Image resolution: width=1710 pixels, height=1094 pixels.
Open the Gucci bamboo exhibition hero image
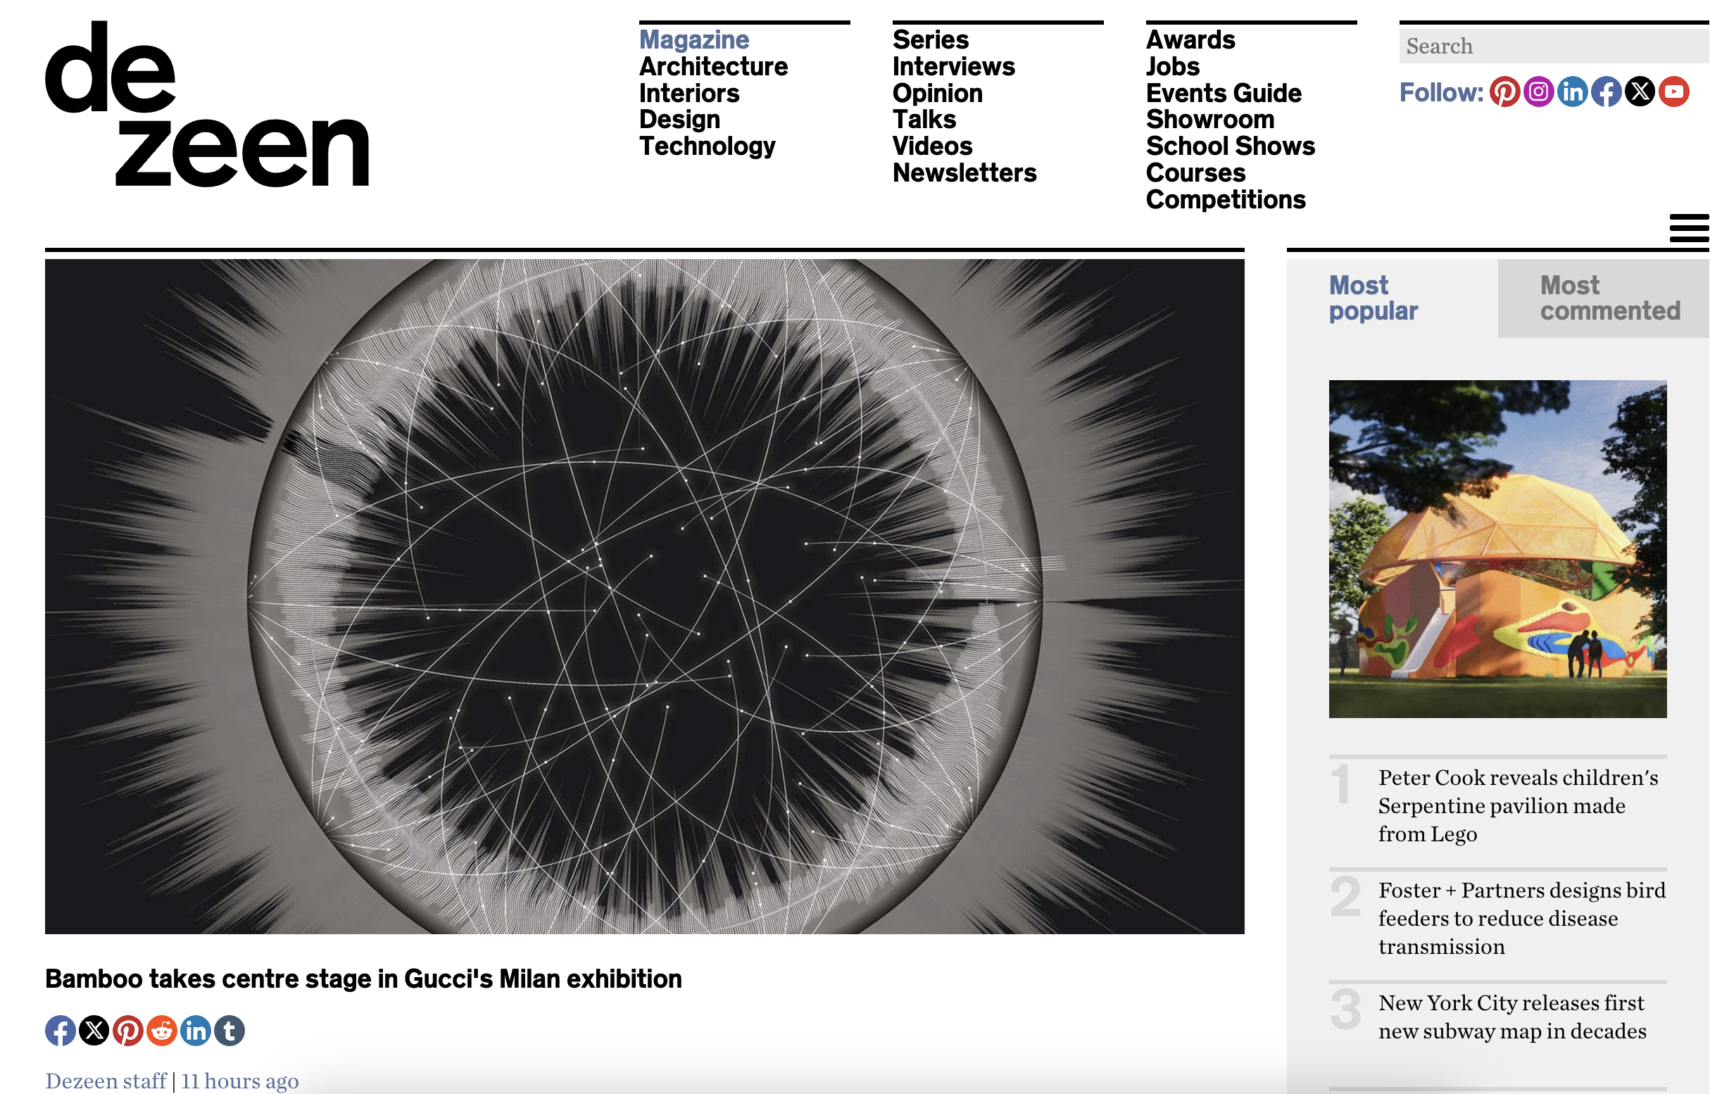tap(644, 597)
